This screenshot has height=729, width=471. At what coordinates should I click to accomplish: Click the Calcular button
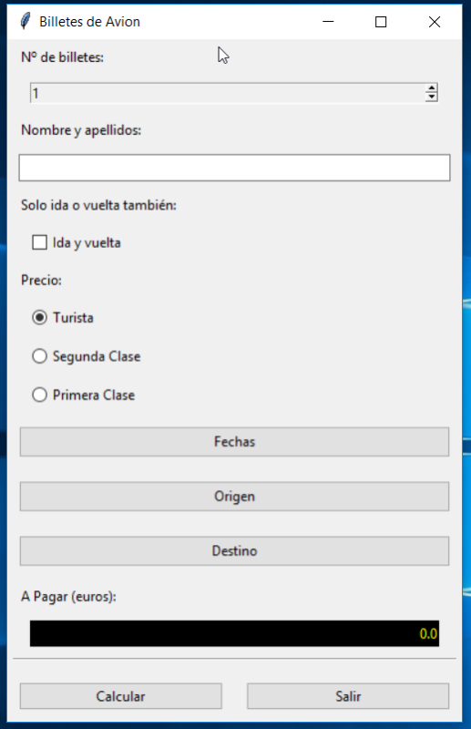tap(121, 696)
